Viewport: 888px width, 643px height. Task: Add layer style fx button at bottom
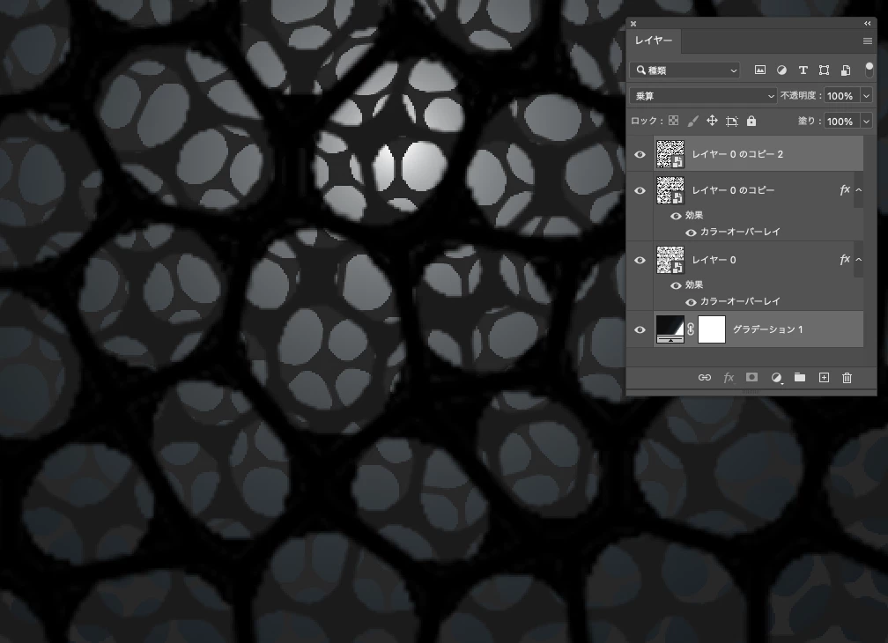(x=729, y=378)
